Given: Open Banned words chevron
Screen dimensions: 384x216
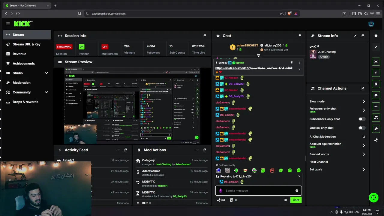Looking at the screenshot, I should (364, 154).
